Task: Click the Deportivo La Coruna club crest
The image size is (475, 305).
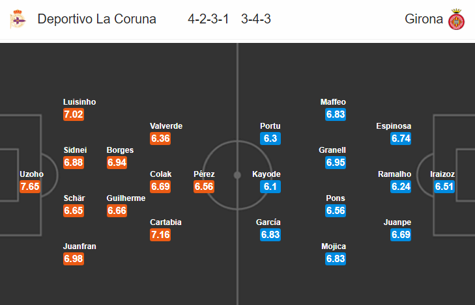Action: click(x=18, y=19)
